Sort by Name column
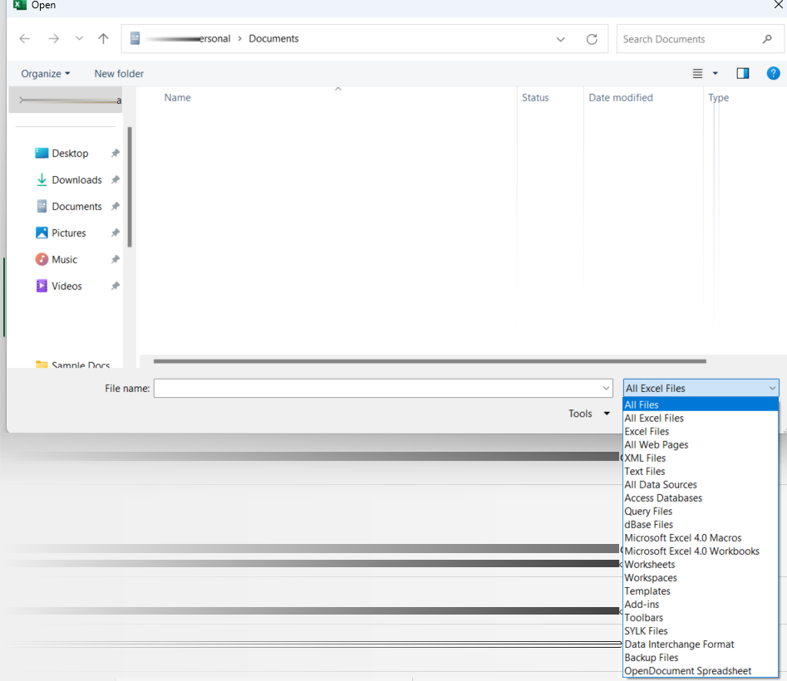 click(x=178, y=98)
